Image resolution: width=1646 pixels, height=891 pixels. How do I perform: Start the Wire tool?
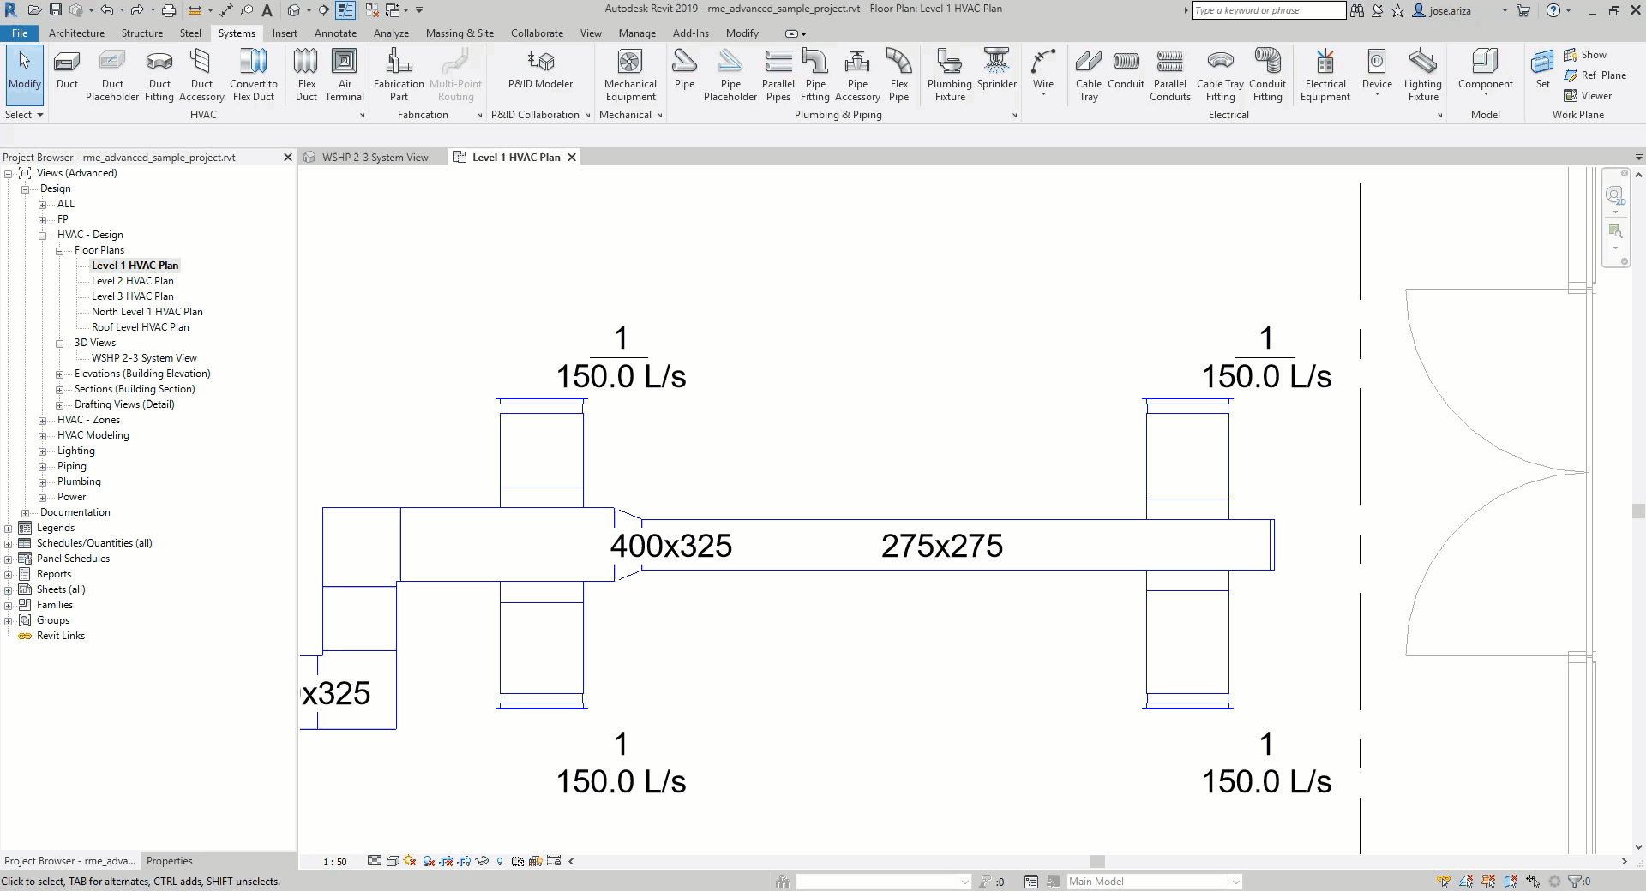pyautogui.click(x=1042, y=70)
